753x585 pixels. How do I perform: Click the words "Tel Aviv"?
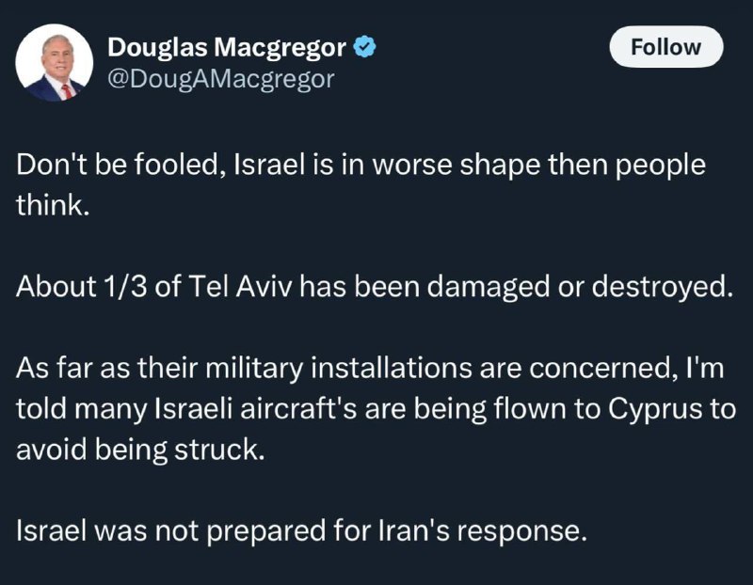(x=240, y=287)
